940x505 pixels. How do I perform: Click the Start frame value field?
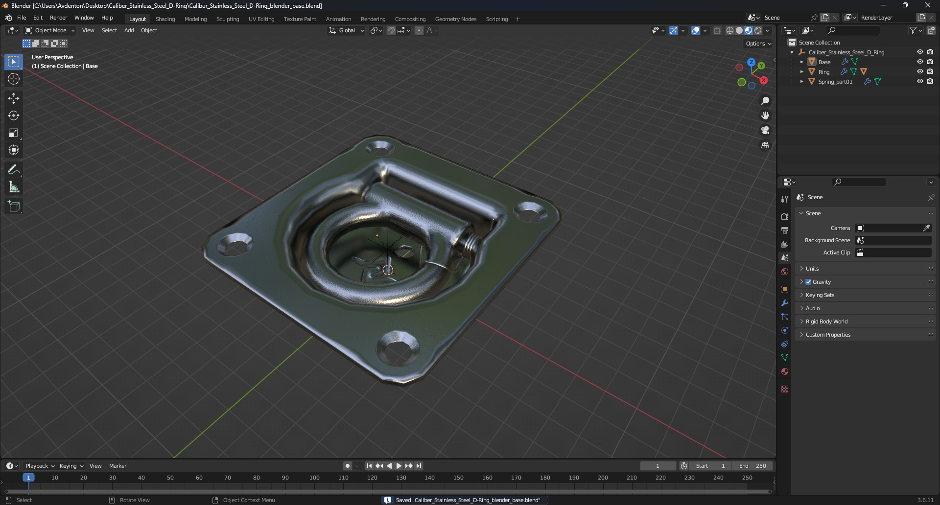click(x=711, y=466)
